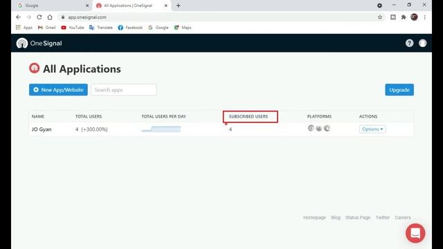The width and height of the screenshot is (443, 249).
Task: Click the Chrome media indicator dot in title bar
Action: coord(379,6)
